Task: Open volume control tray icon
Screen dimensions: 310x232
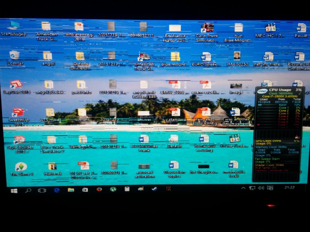Action: pyautogui.click(x=261, y=188)
